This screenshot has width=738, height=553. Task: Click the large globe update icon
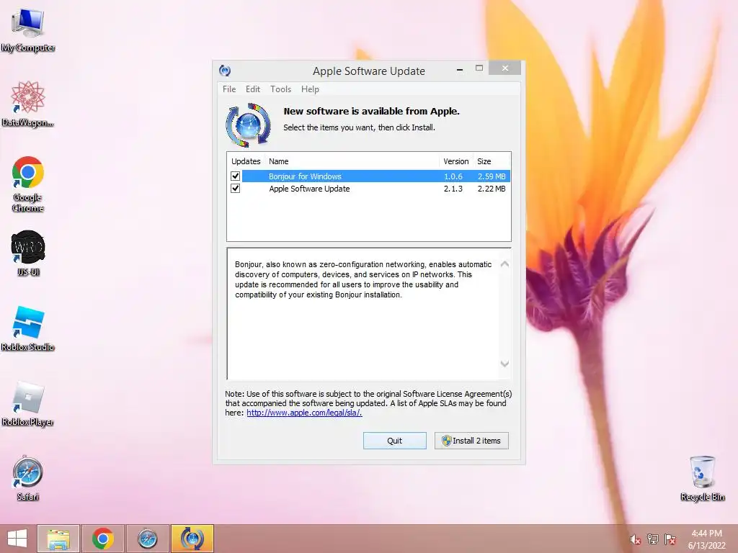[249, 125]
